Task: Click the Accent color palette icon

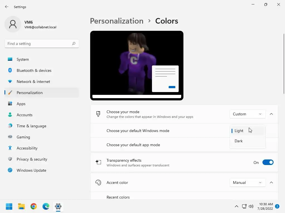Action: click(98, 182)
